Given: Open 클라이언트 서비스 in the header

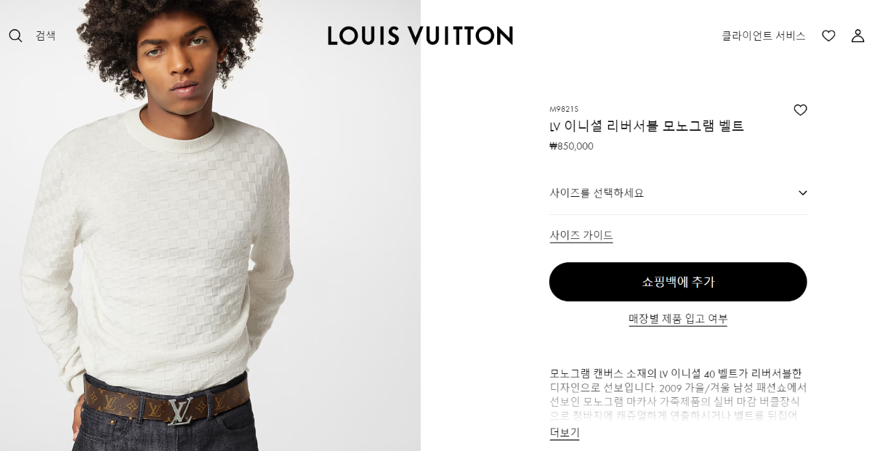Looking at the screenshot, I should 764,36.
